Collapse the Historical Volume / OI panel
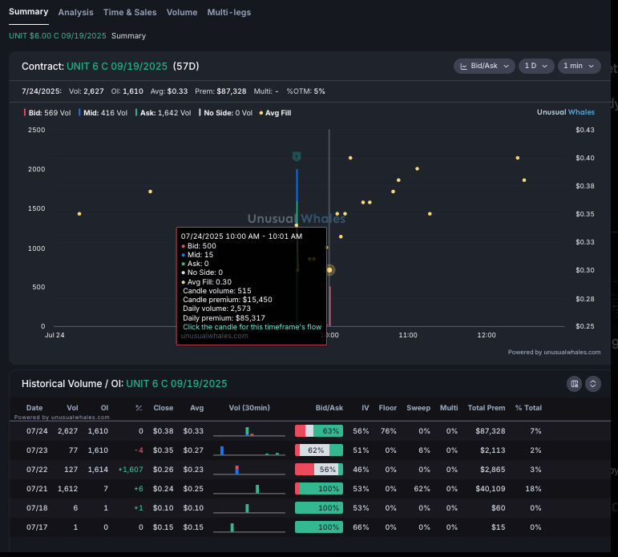Screen dimensions: 618x557 click(593, 384)
